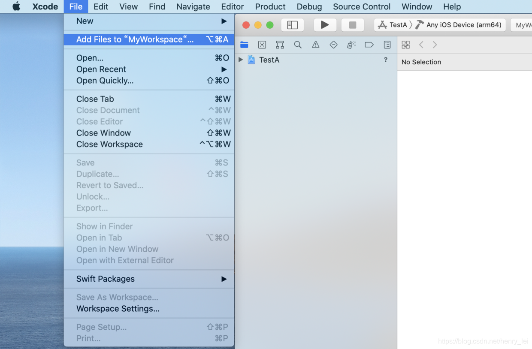This screenshot has height=349, width=532.
Task: Toggle the navigator sidebar button
Action: point(293,25)
